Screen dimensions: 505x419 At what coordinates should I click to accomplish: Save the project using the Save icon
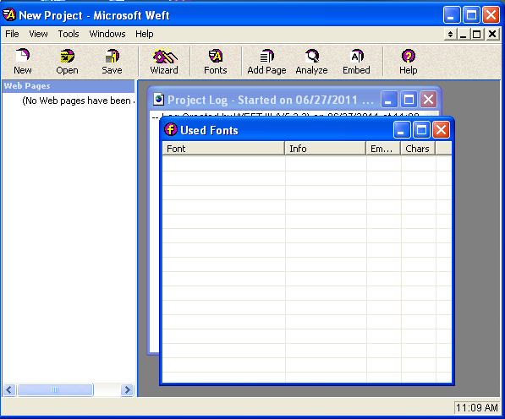tap(112, 62)
